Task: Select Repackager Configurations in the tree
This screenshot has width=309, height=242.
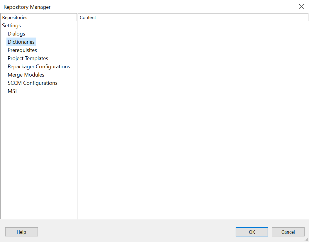Action: [39, 67]
